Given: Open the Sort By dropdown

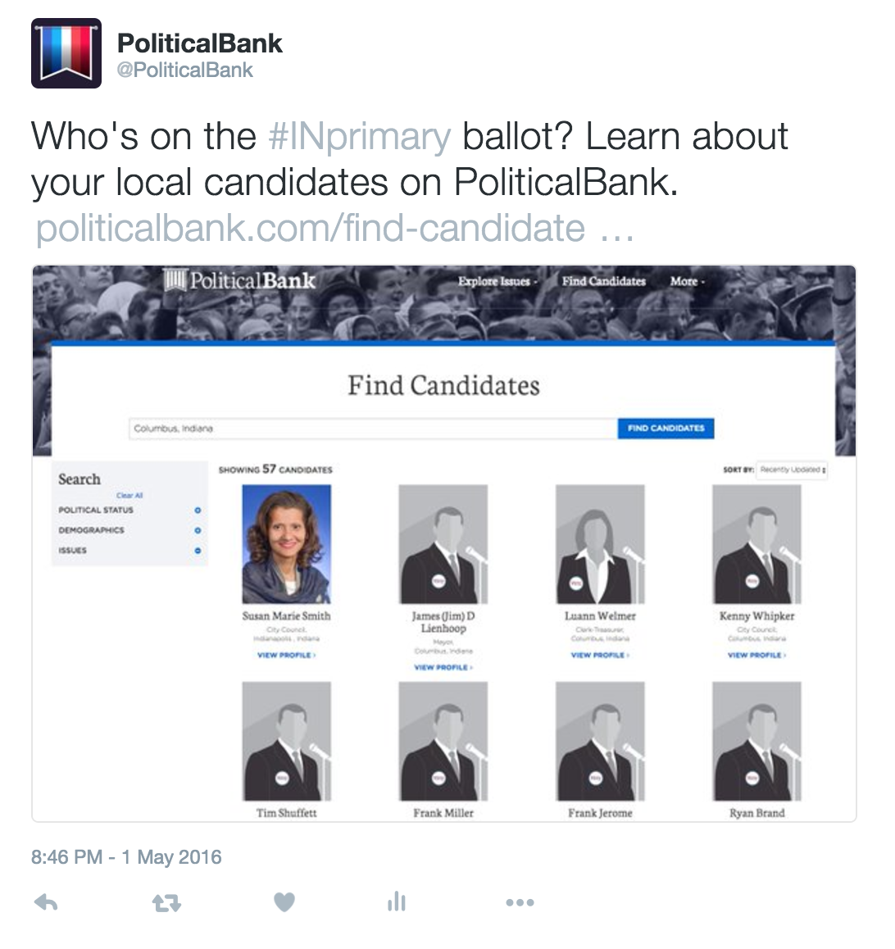Looking at the screenshot, I should tap(792, 470).
